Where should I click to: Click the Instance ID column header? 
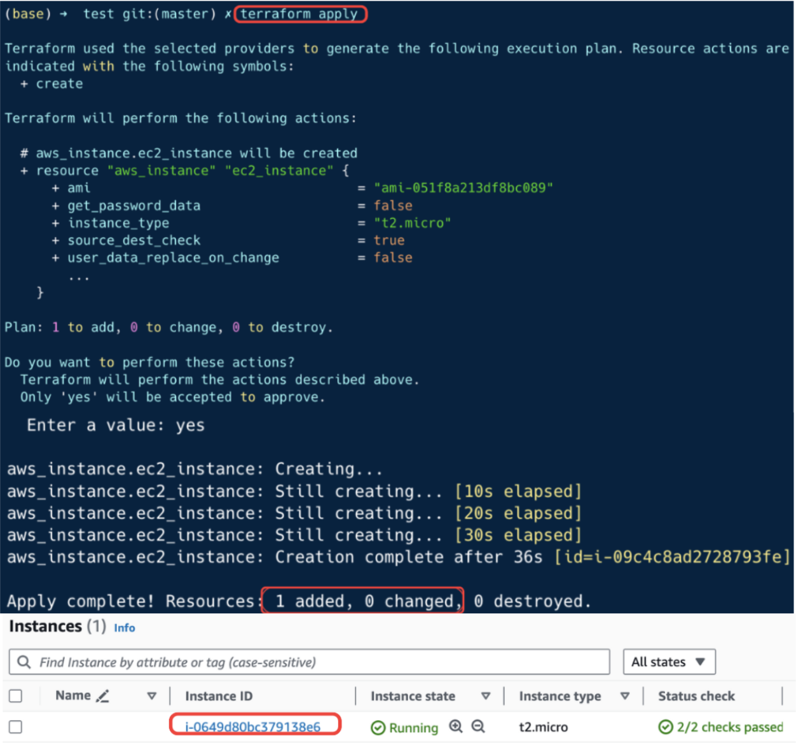click(219, 696)
